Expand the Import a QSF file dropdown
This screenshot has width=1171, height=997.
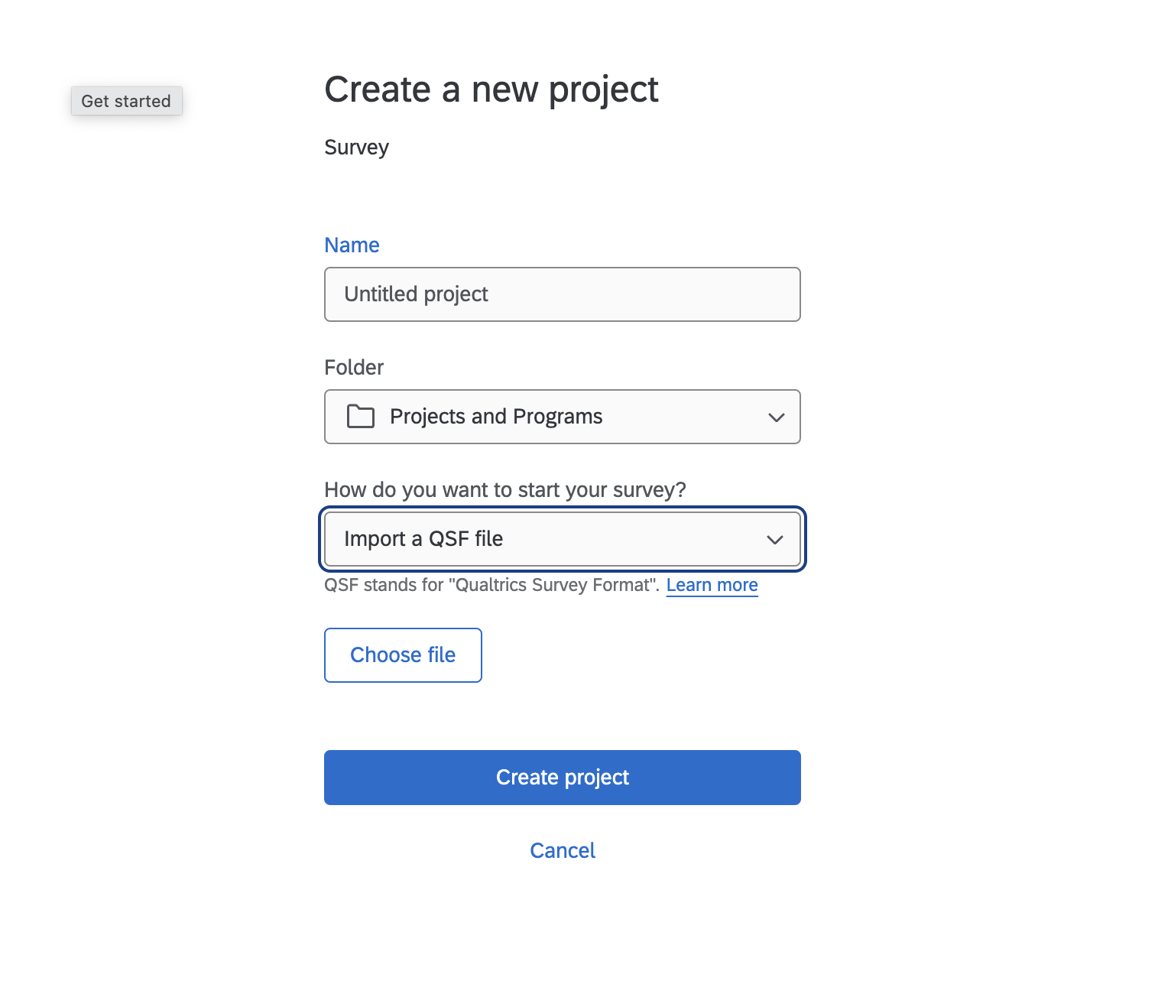click(562, 539)
